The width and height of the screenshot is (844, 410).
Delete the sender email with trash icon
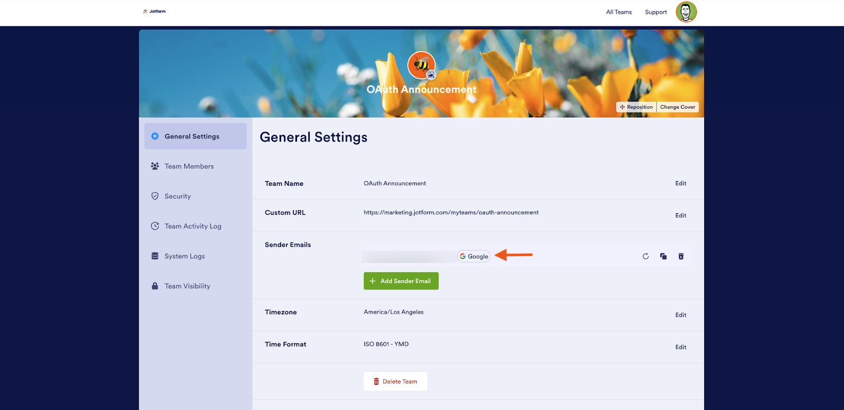[681, 256]
